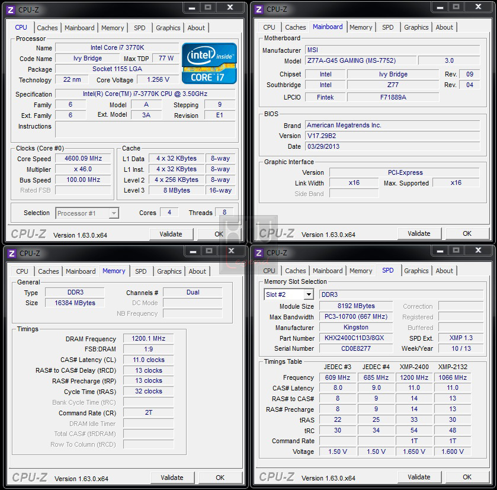Click the 1.256 V core voltage value
The image size is (497, 490).
click(158, 79)
